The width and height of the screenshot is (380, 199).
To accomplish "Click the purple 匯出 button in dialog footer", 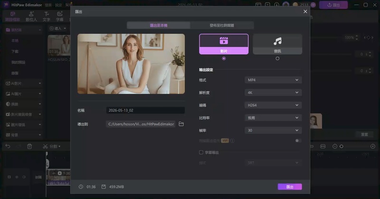I will coord(290,187).
